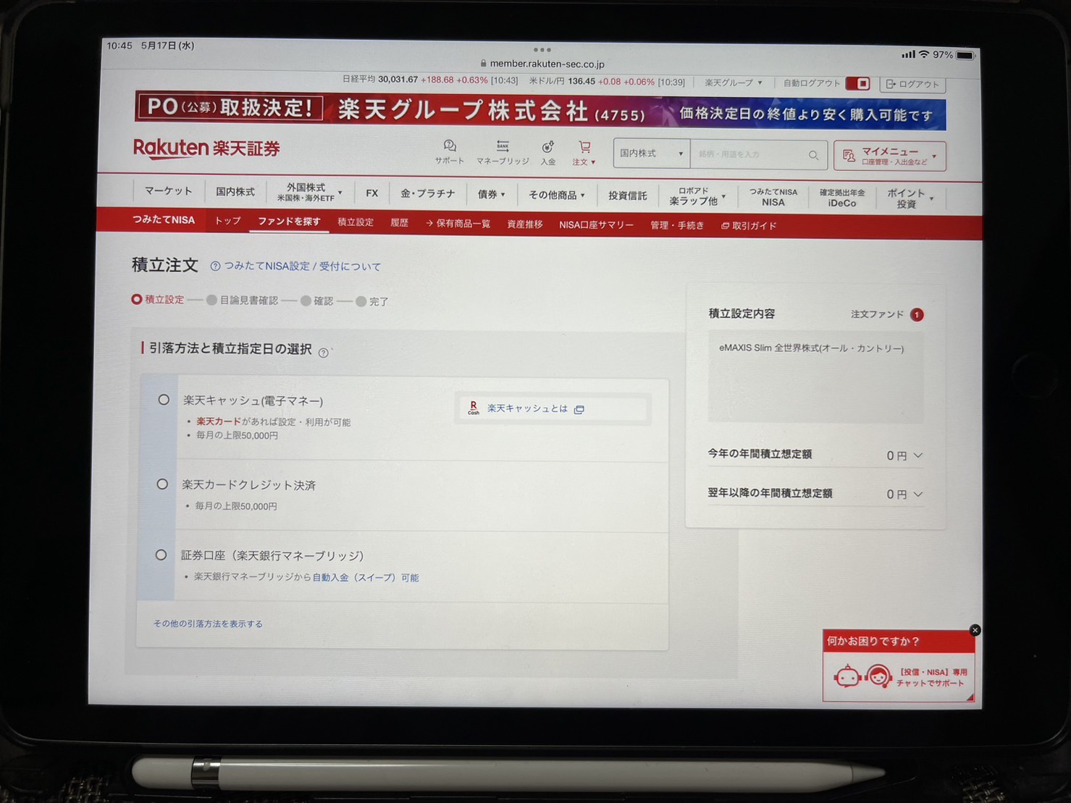Toggle the 自動ログアウト switch

pyautogui.click(x=858, y=84)
